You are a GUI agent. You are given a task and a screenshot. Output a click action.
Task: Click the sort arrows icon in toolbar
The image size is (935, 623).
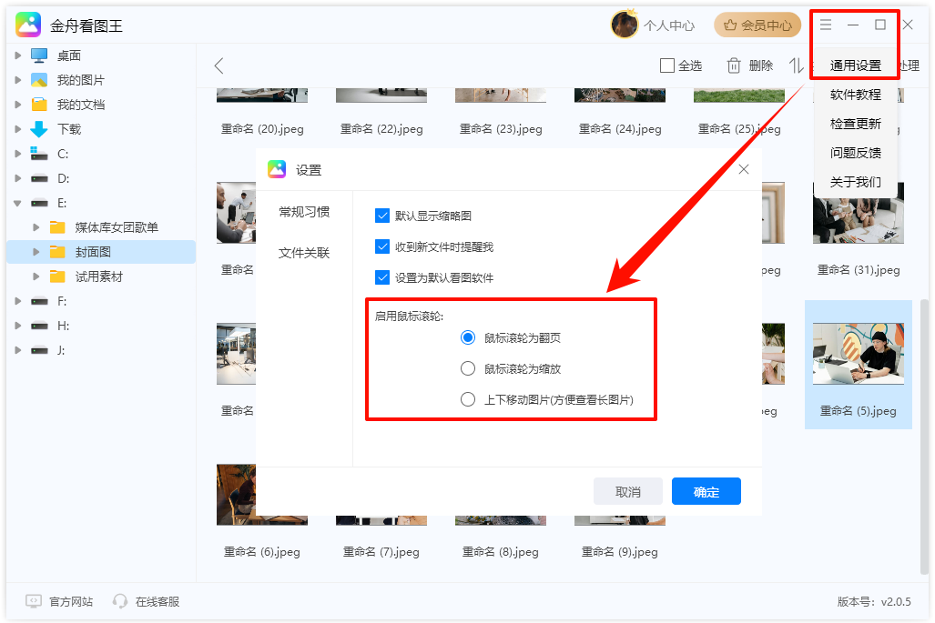click(796, 65)
